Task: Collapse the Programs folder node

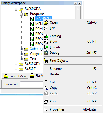Action: tap(21, 14)
